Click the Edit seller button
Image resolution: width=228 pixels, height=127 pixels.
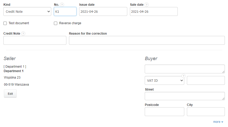pos(10,94)
